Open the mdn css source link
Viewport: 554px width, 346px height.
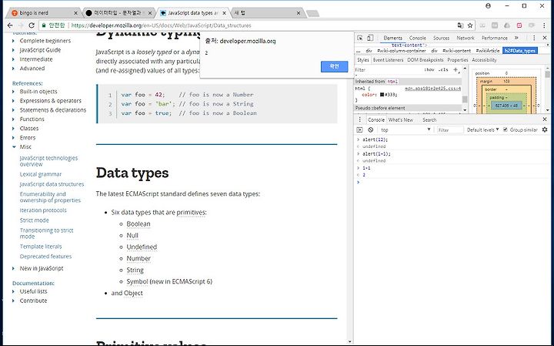432,89
